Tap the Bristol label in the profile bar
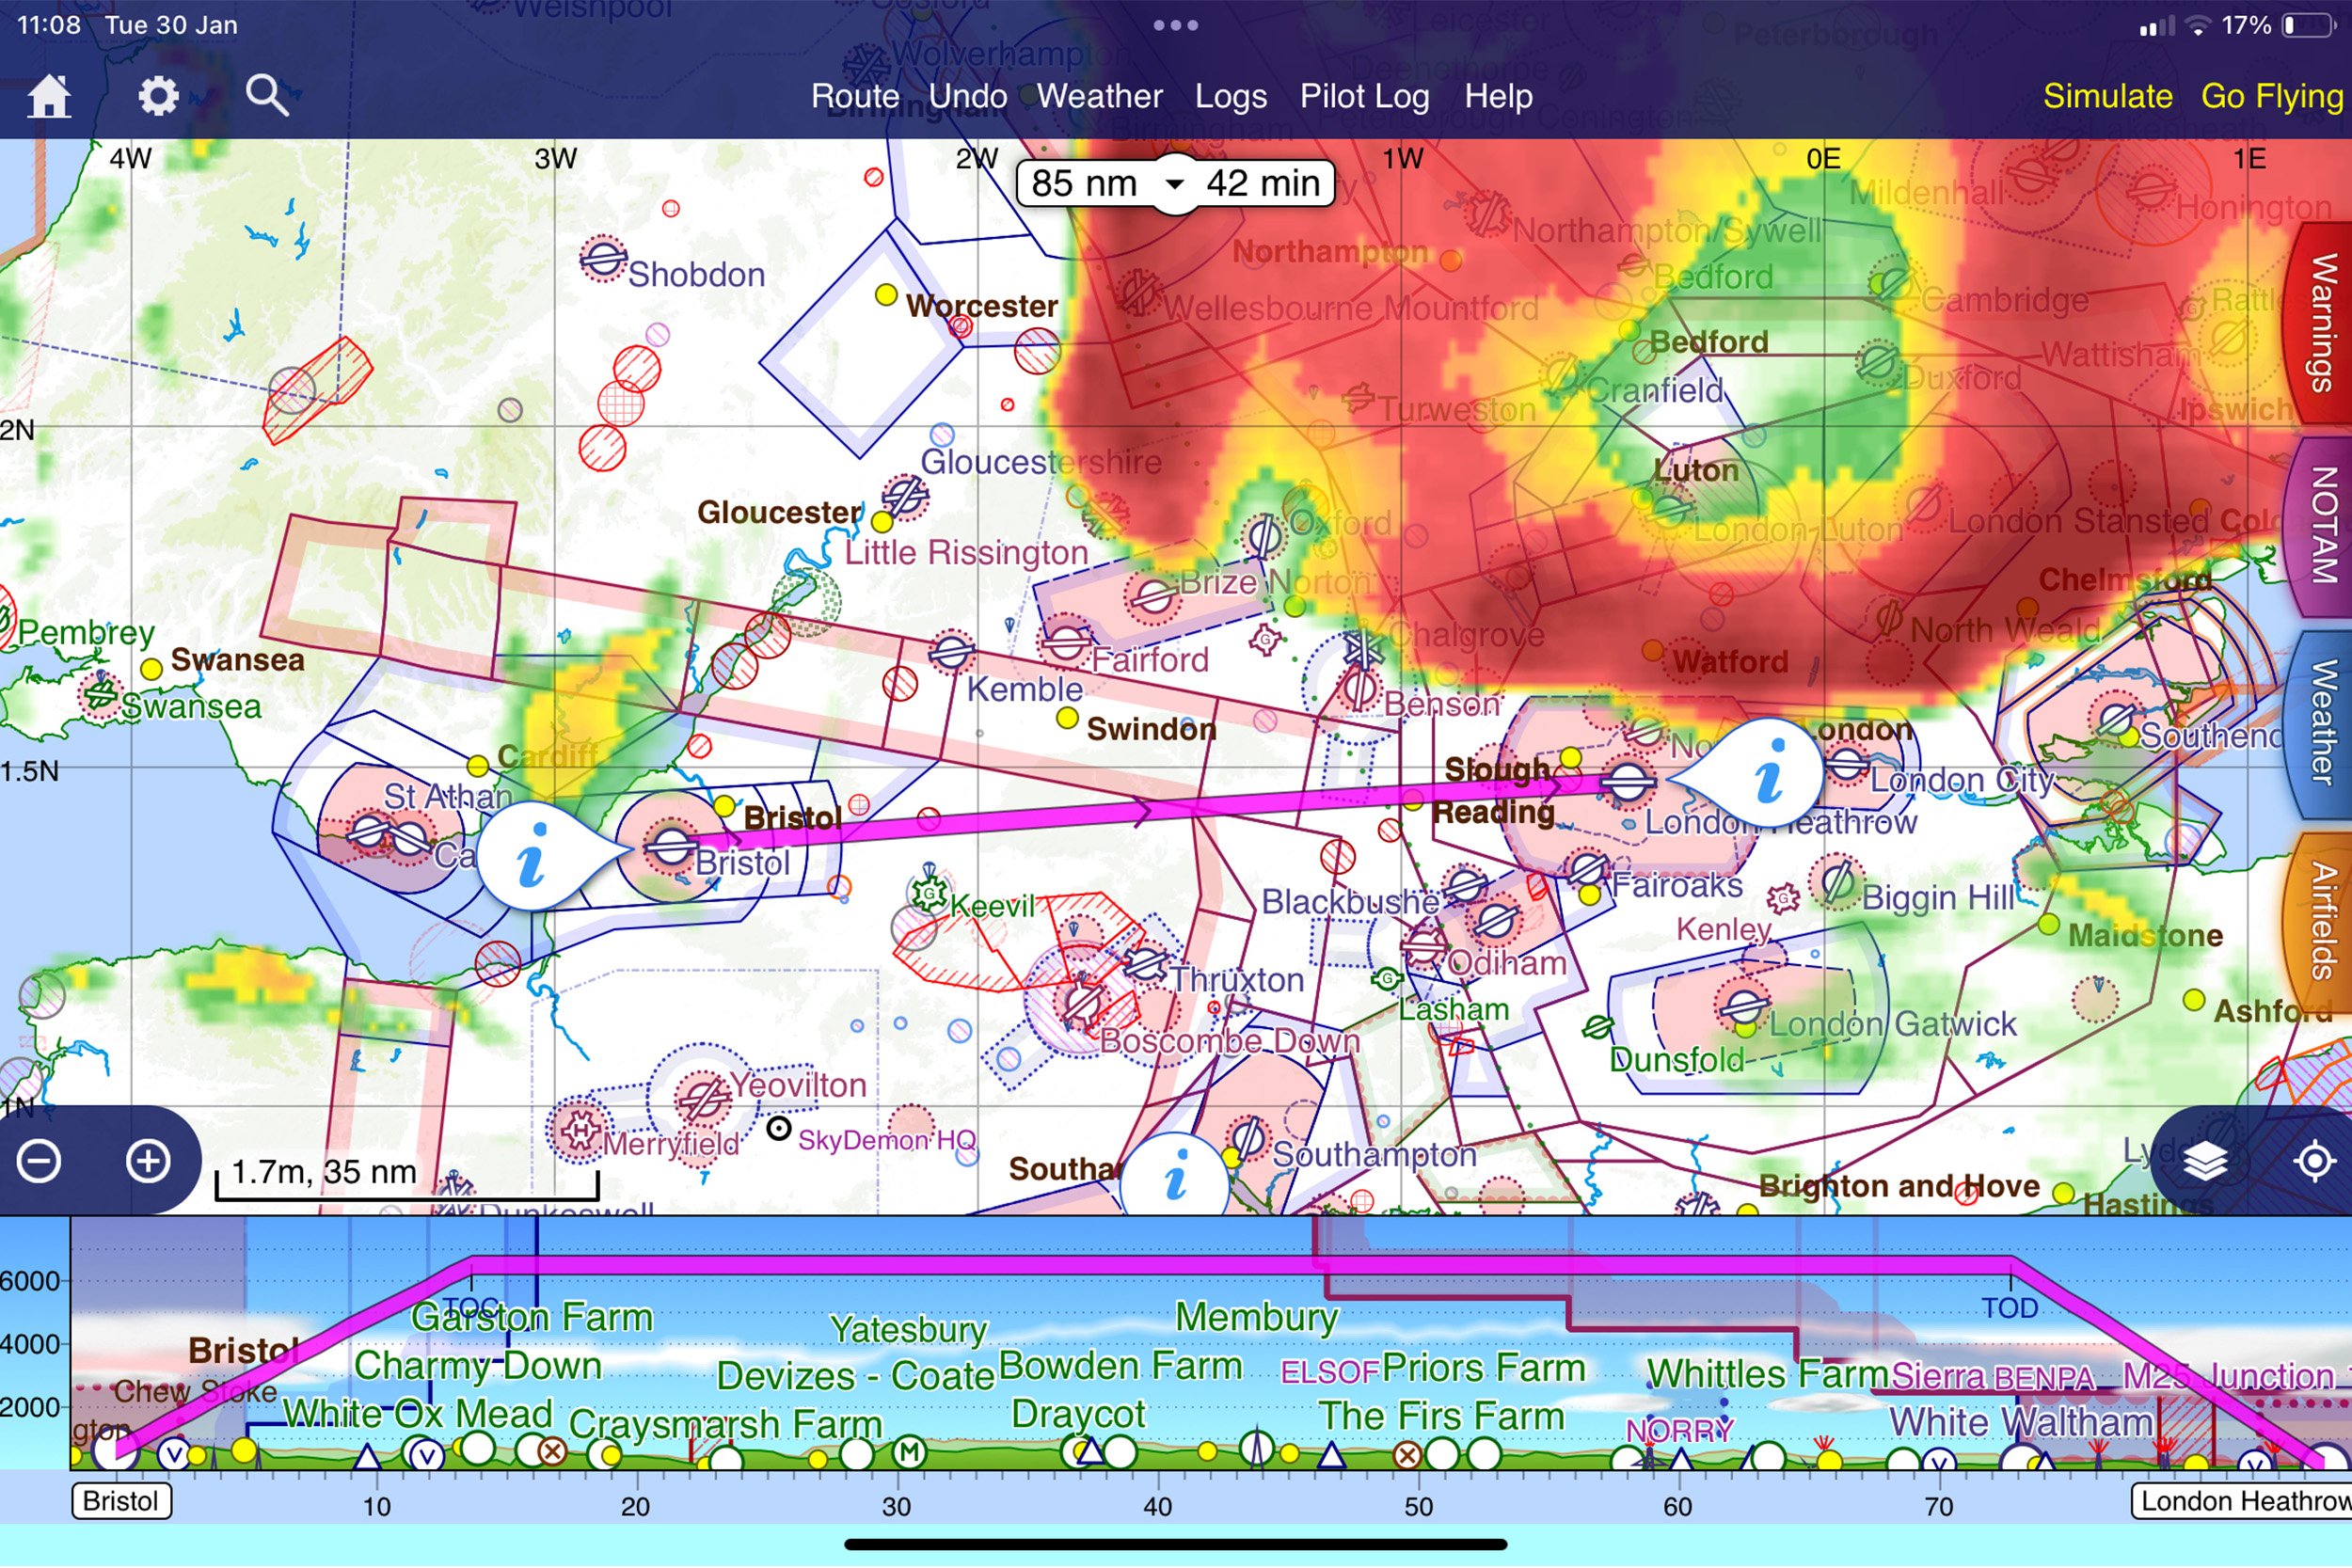Viewport: 2352px width, 1568px height. pyautogui.click(x=121, y=1501)
